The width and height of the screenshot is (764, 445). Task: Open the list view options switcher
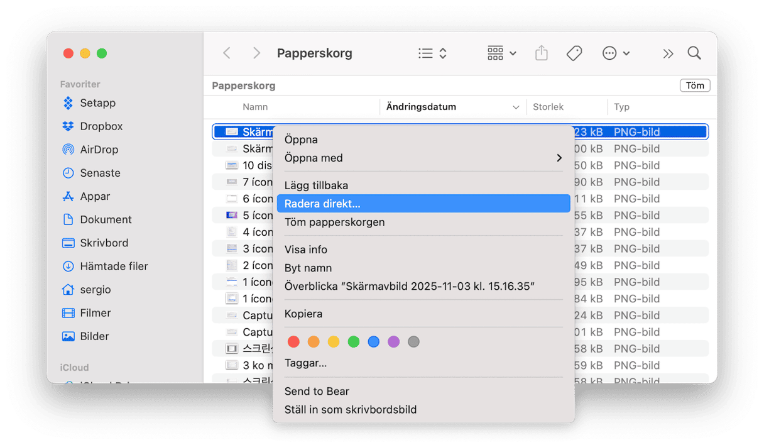432,53
